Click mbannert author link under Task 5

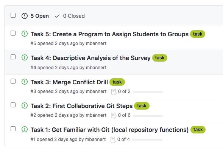(96, 43)
